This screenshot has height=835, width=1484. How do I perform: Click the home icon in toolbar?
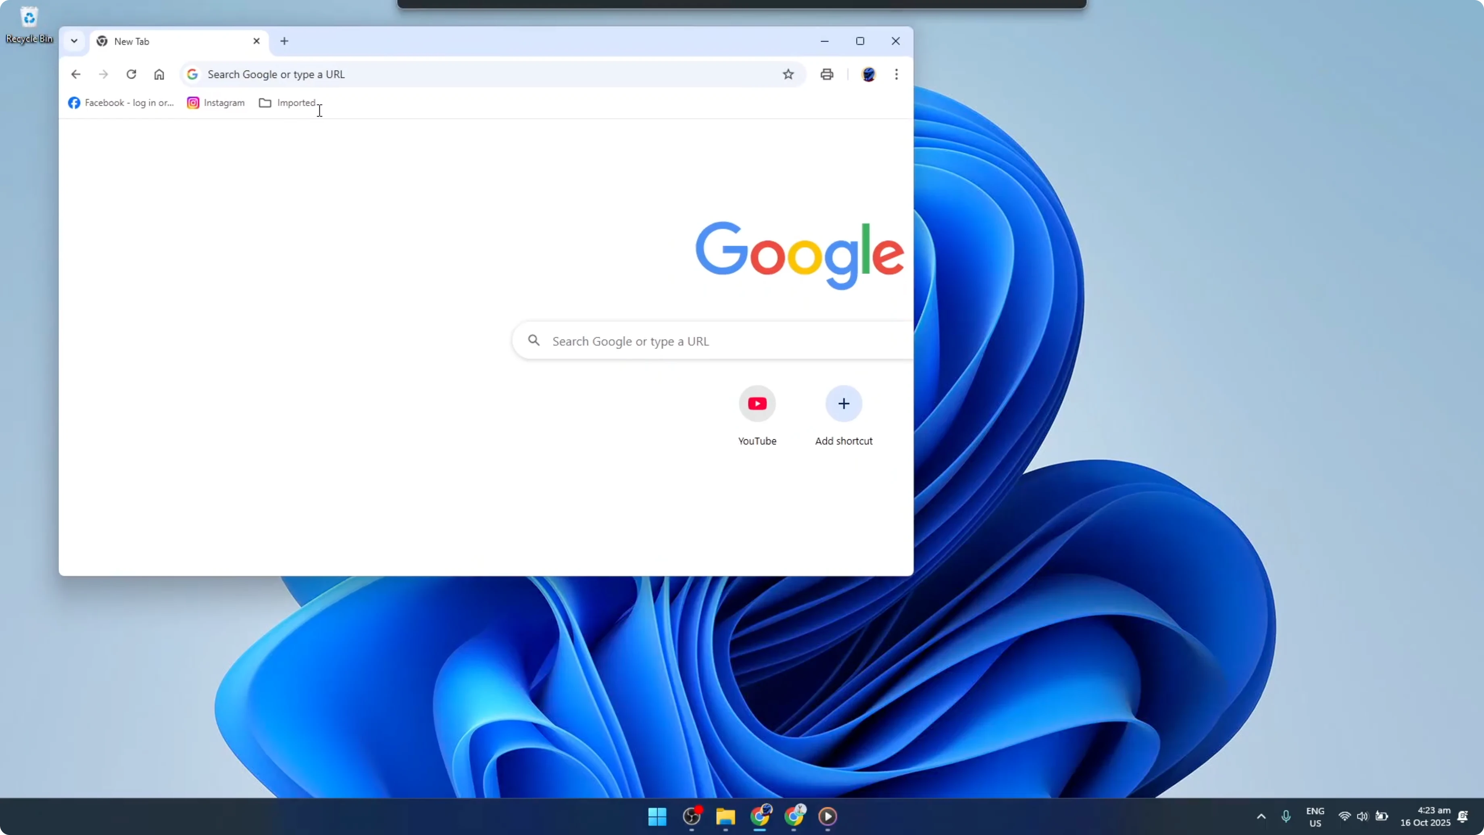[159, 74]
